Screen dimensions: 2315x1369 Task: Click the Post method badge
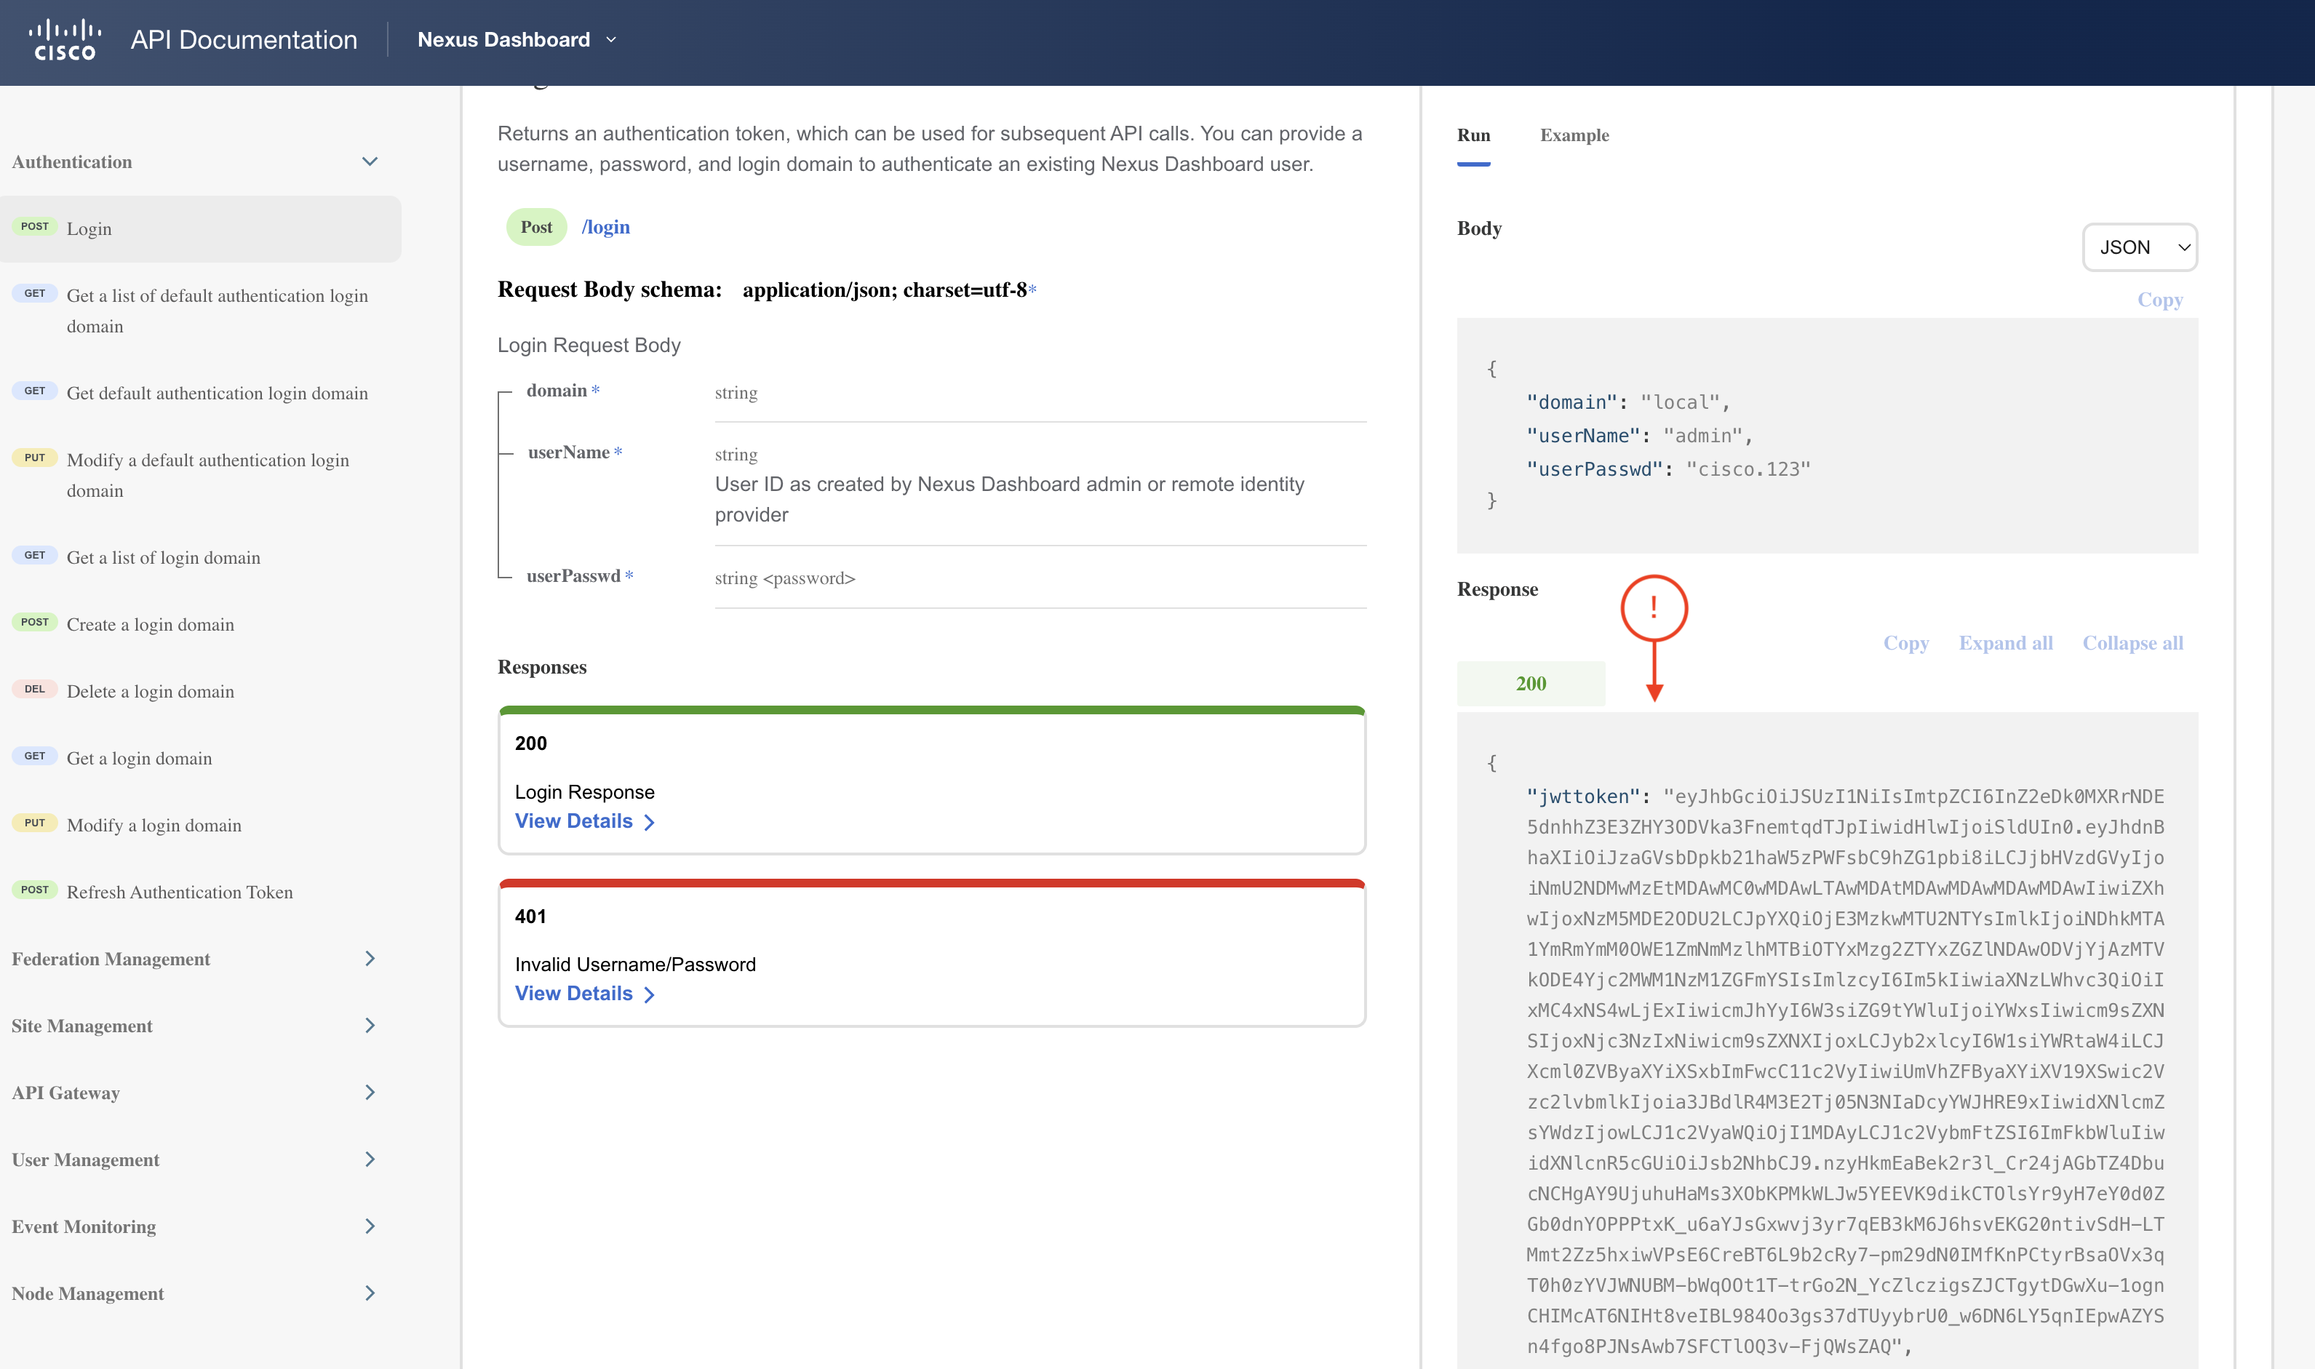(x=536, y=227)
